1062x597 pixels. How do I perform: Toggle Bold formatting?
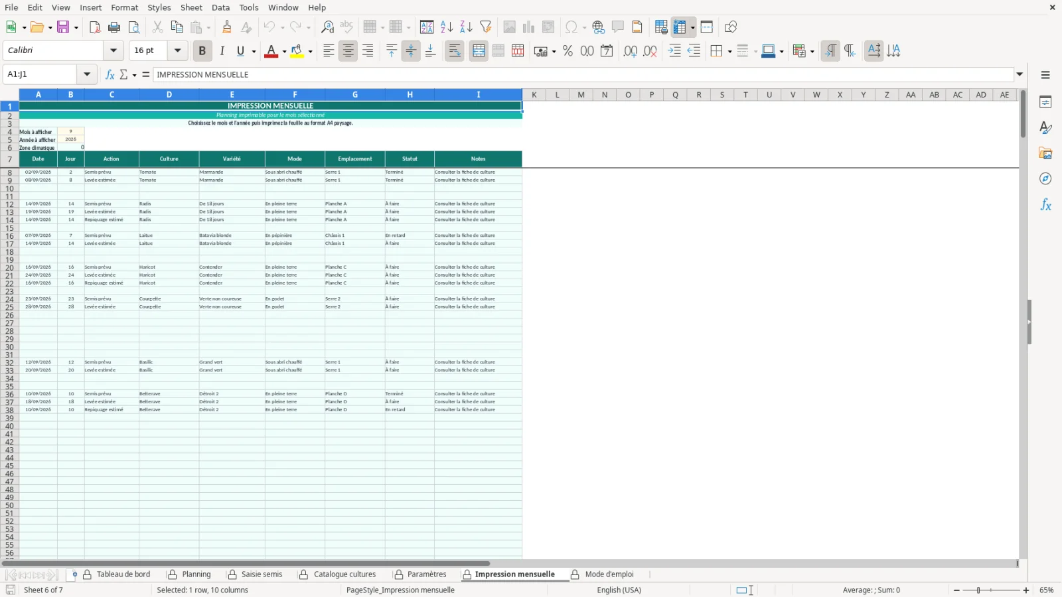pyautogui.click(x=202, y=51)
